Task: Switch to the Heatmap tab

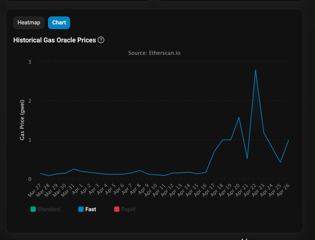Action: tap(29, 23)
